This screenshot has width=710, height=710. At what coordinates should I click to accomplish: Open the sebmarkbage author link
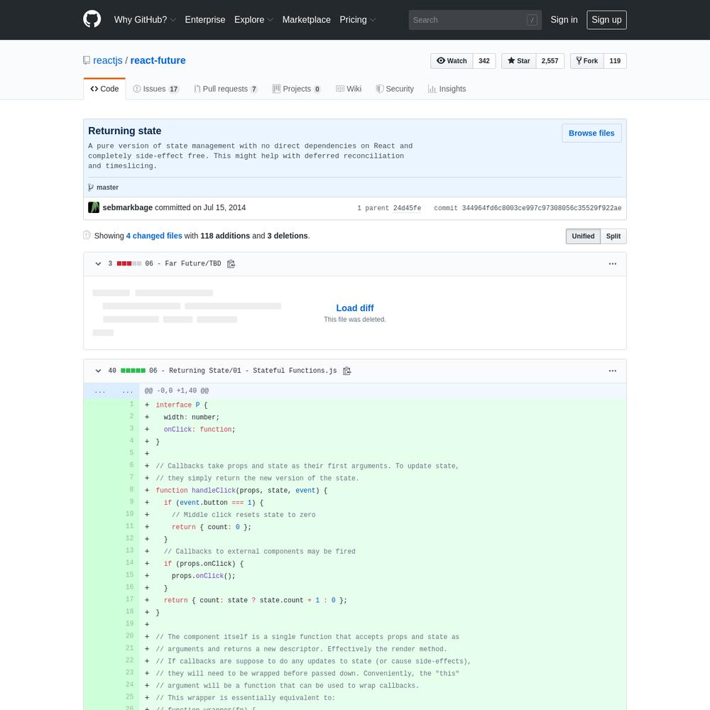(128, 207)
